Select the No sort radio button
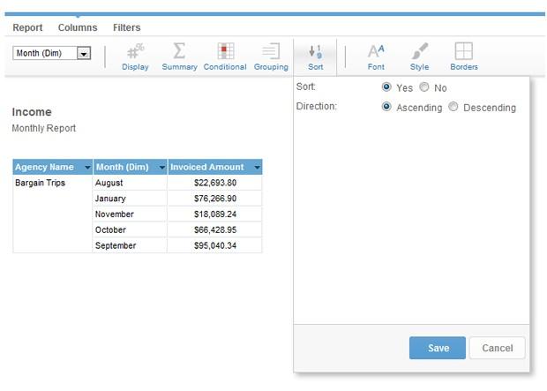 pos(424,87)
